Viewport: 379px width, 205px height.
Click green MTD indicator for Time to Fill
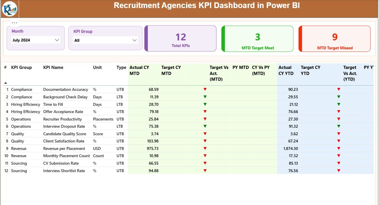tap(205, 104)
